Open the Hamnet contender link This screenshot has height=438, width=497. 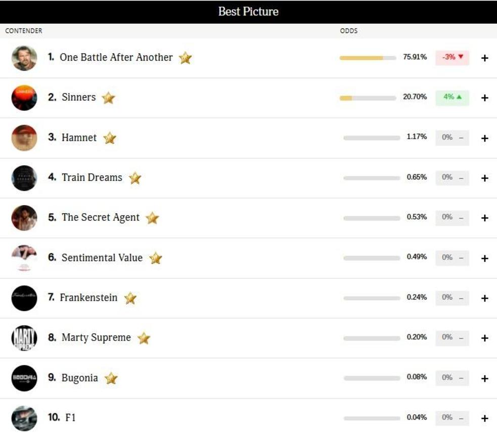click(79, 137)
